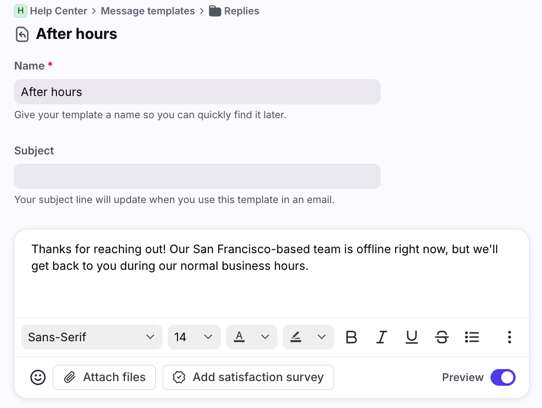Open the highlight color dropdown
542x408 pixels.
tap(308, 337)
